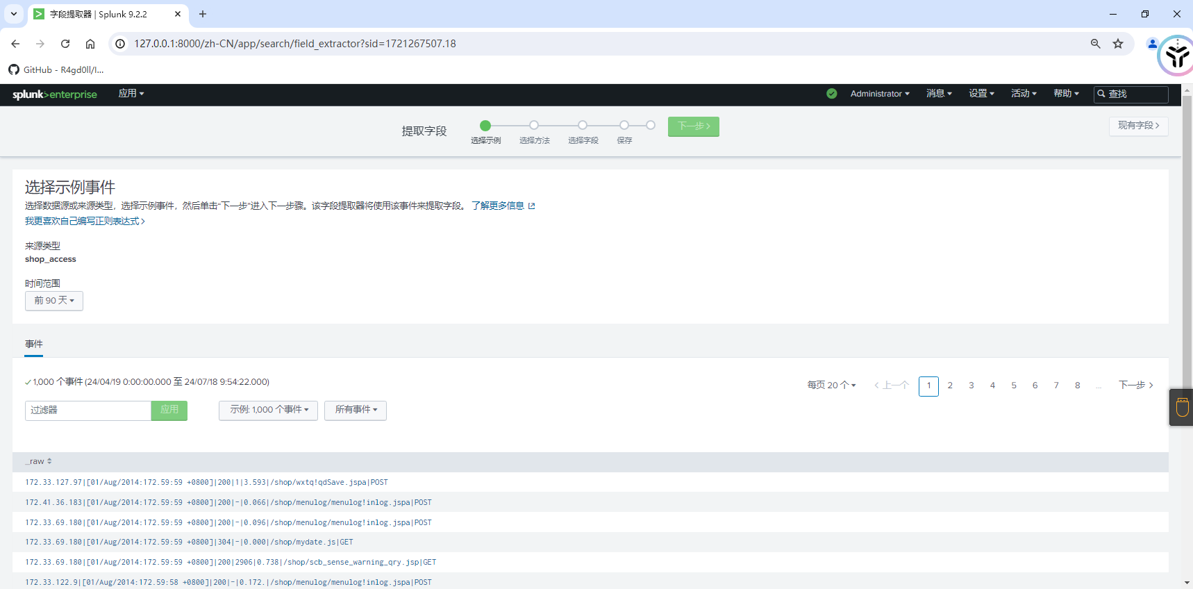Bookmark this page with the star icon
1193x589 pixels.
coord(1117,44)
